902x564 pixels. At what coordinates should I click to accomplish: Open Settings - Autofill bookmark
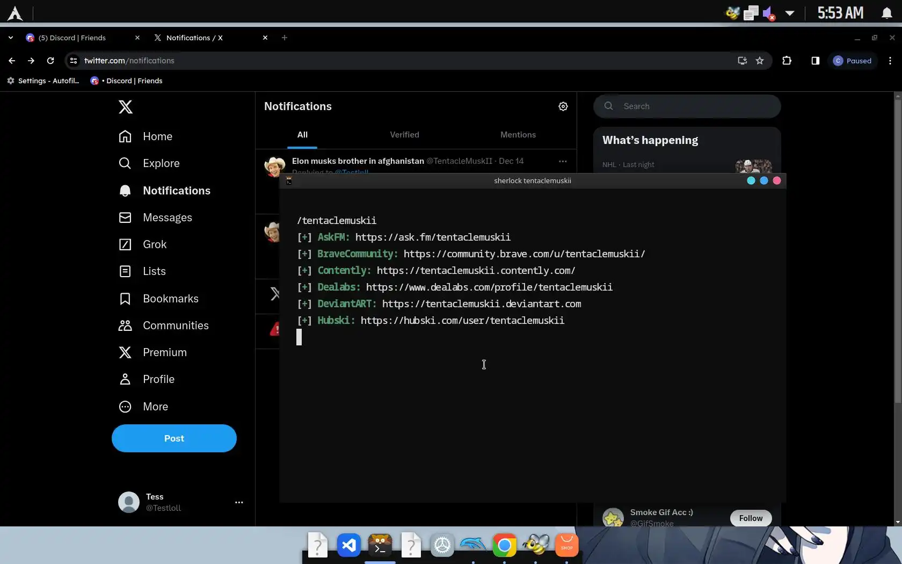coord(43,81)
